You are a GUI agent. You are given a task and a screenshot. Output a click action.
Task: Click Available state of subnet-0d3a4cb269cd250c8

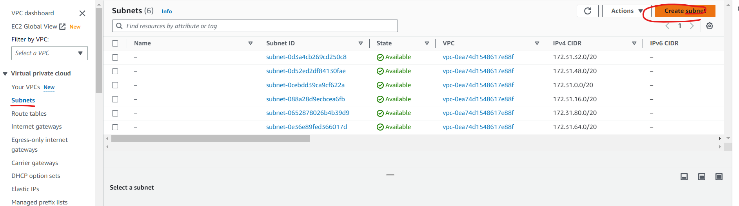(394, 57)
